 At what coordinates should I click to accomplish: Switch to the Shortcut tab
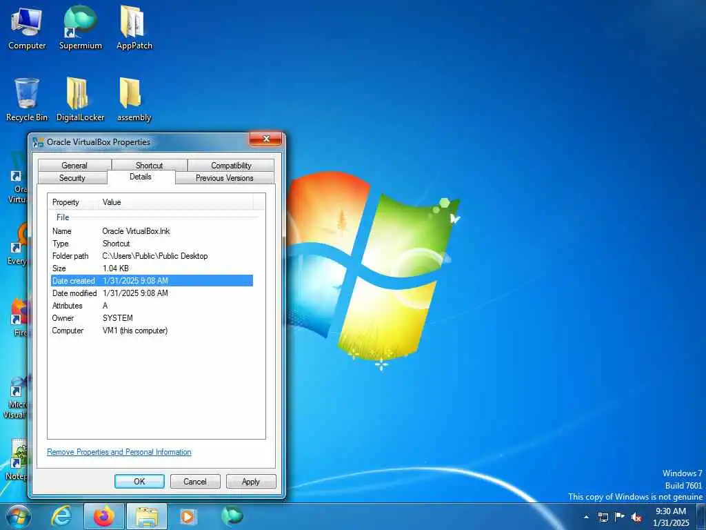(x=149, y=166)
